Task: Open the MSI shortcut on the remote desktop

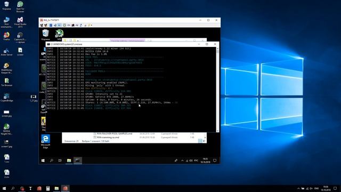Action: (59, 35)
